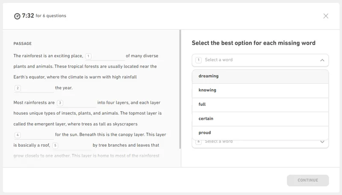The height and width of the screenshot is (195, 342).
Task: Expand dropdown 6 using its chevron arrow
Action: tap(322, 142)
